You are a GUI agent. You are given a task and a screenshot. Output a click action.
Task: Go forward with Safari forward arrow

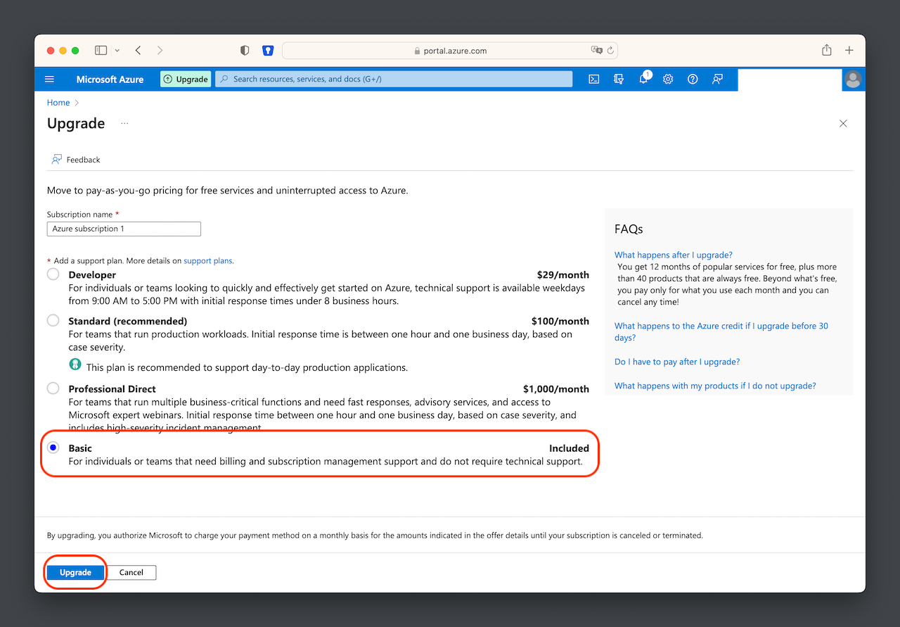tap(160, 51)
